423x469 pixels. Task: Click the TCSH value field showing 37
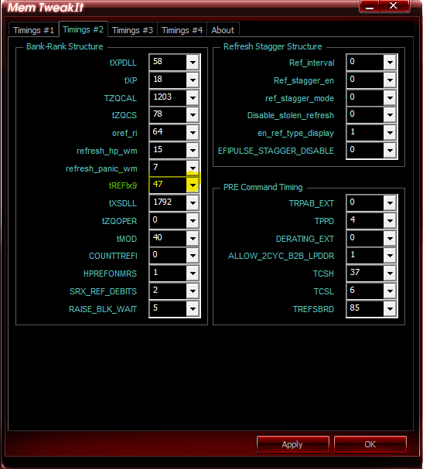coord(365,273)
